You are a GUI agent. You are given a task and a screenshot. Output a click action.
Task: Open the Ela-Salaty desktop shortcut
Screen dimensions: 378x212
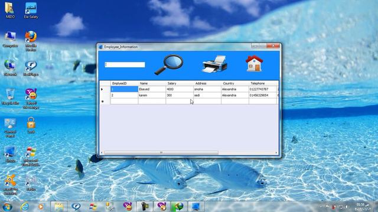(31, 11)
